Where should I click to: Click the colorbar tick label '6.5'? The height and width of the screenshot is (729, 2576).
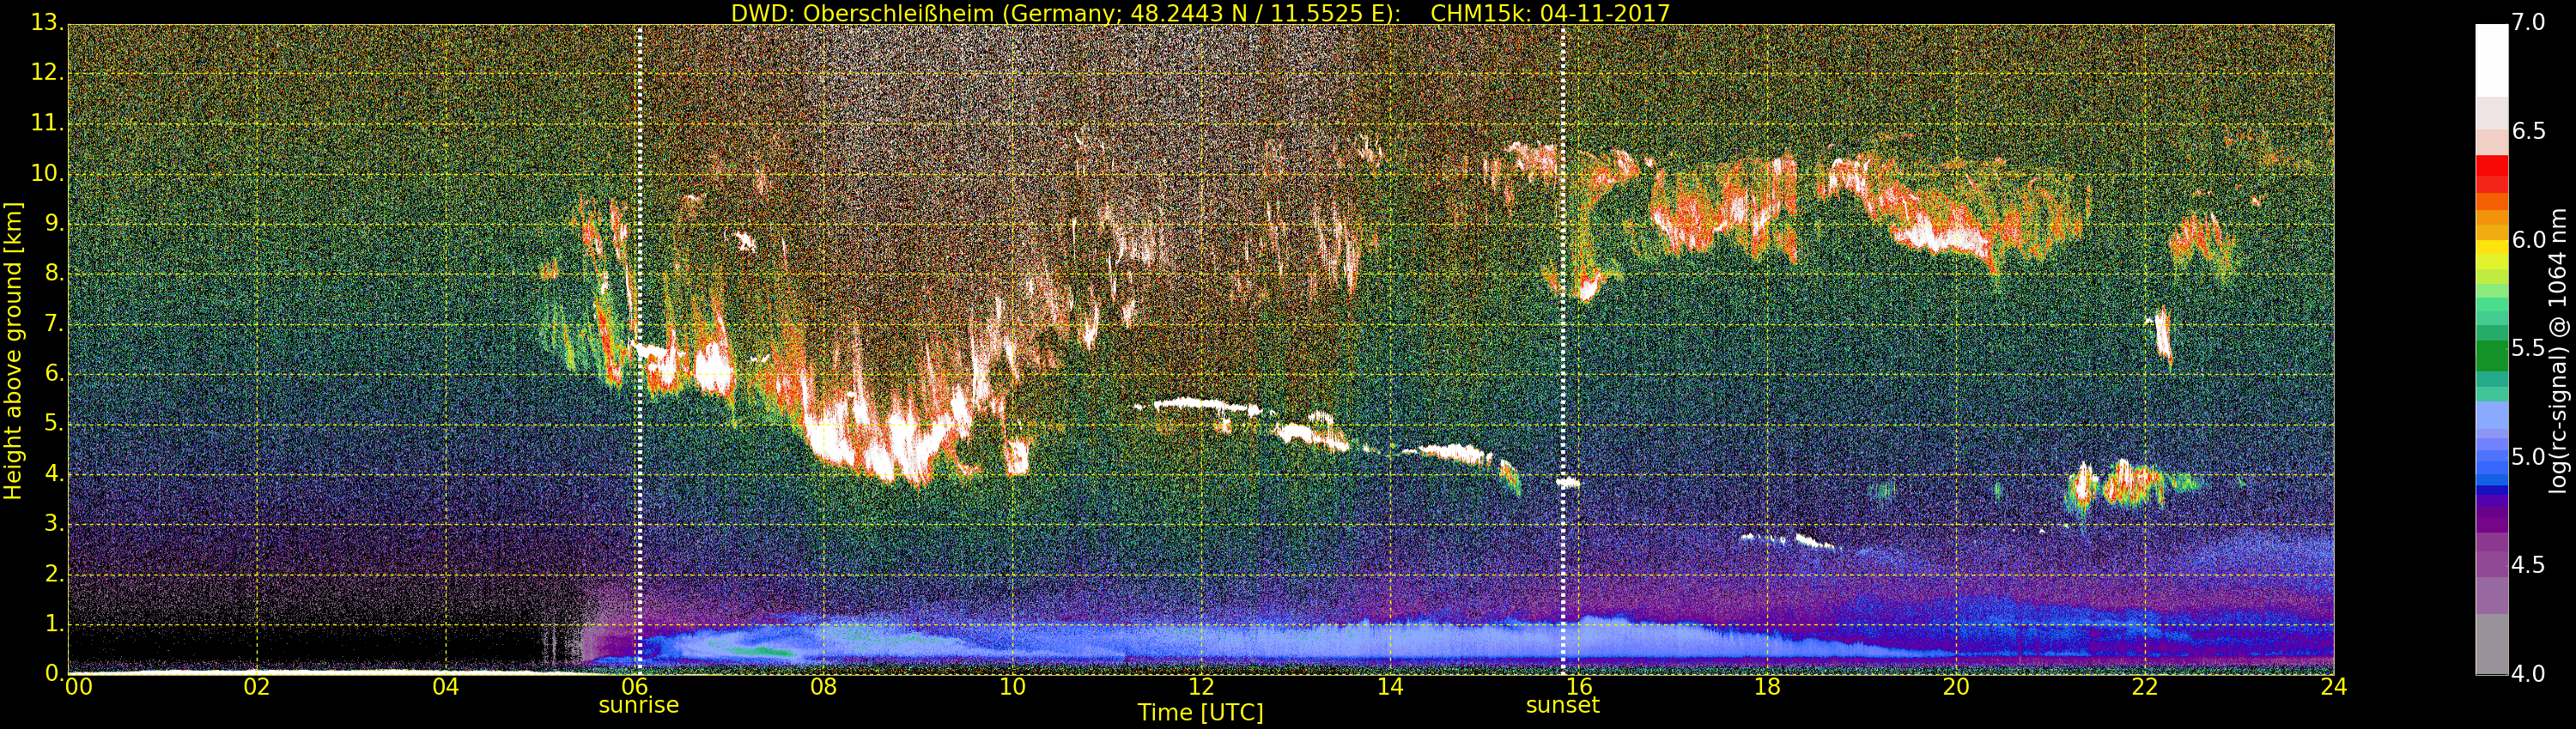pyautogui.click(x=2528, y=132)
